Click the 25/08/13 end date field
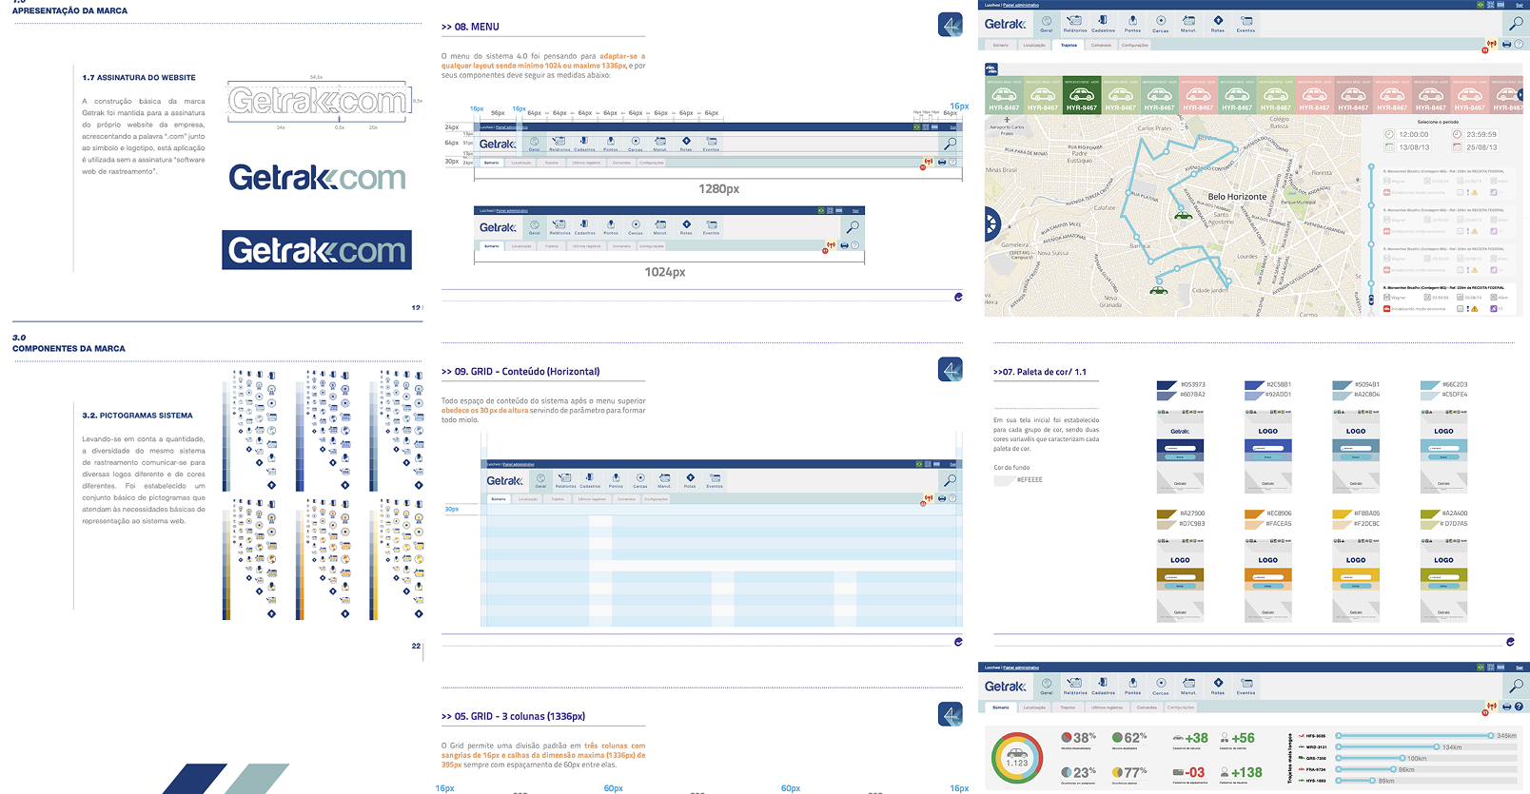Image resolution: width=1530 pixels, height=794 pixels. point(1481,147)
